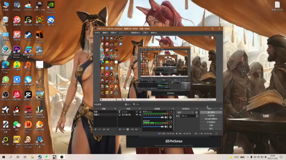Pop out the audio mixer dock panel
The image size is (286, 160).
173,109
